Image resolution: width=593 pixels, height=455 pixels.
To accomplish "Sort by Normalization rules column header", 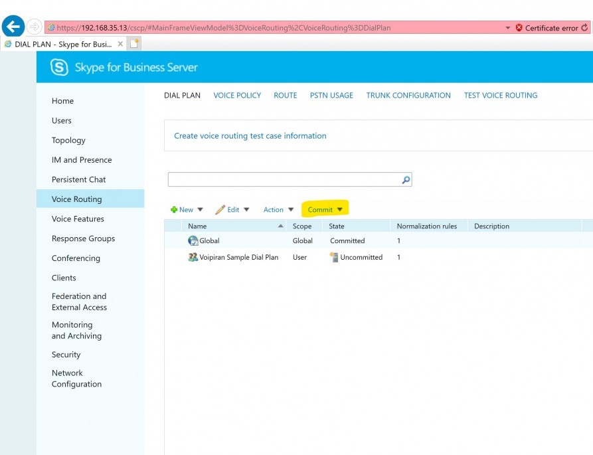I will click(426, 227).
